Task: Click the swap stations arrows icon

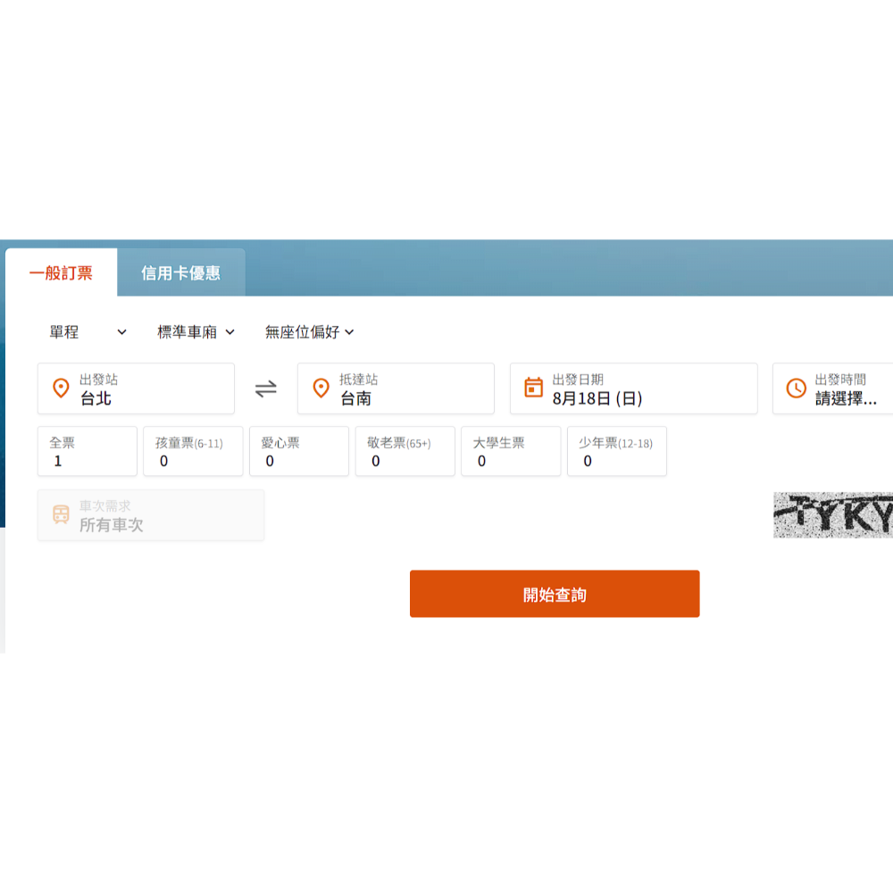Action: [x=266, y=388]
